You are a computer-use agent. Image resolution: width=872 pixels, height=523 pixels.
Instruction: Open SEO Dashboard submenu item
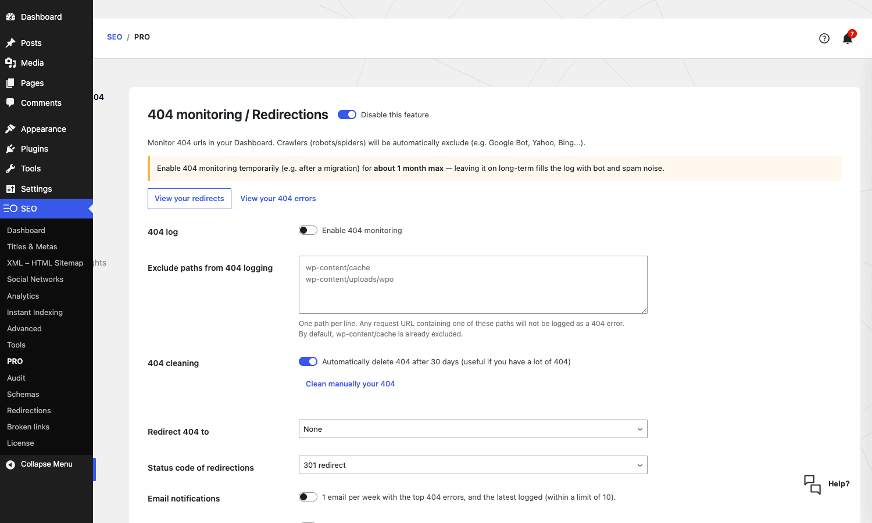[x=26, y=231]
